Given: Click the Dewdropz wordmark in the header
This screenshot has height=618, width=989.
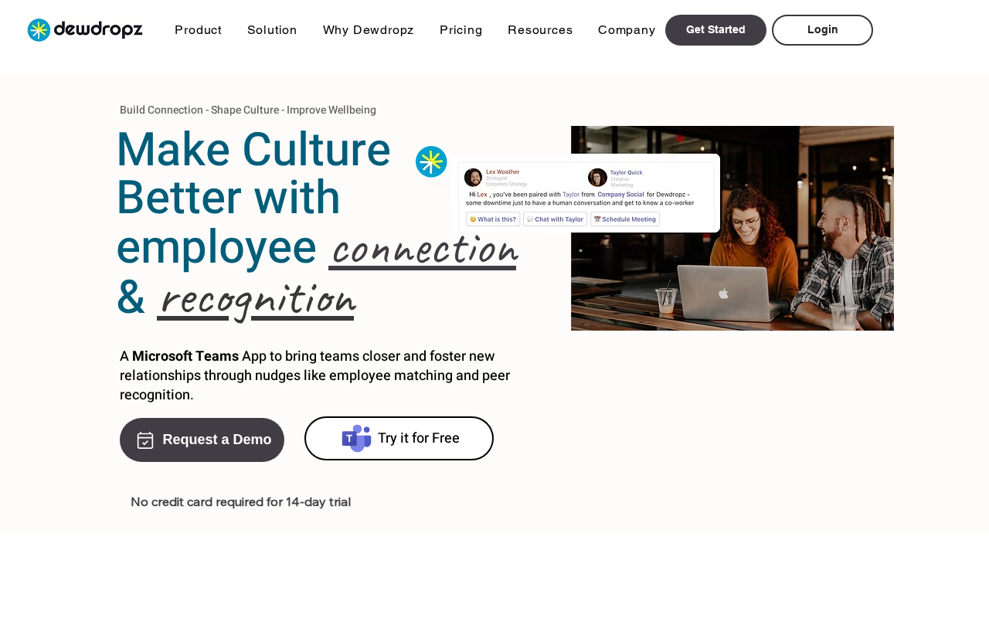Looking at the screenshot, I should point(99,30).
